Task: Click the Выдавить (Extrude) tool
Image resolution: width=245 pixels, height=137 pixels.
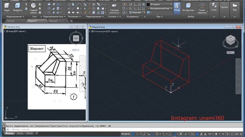Action: 18,8
